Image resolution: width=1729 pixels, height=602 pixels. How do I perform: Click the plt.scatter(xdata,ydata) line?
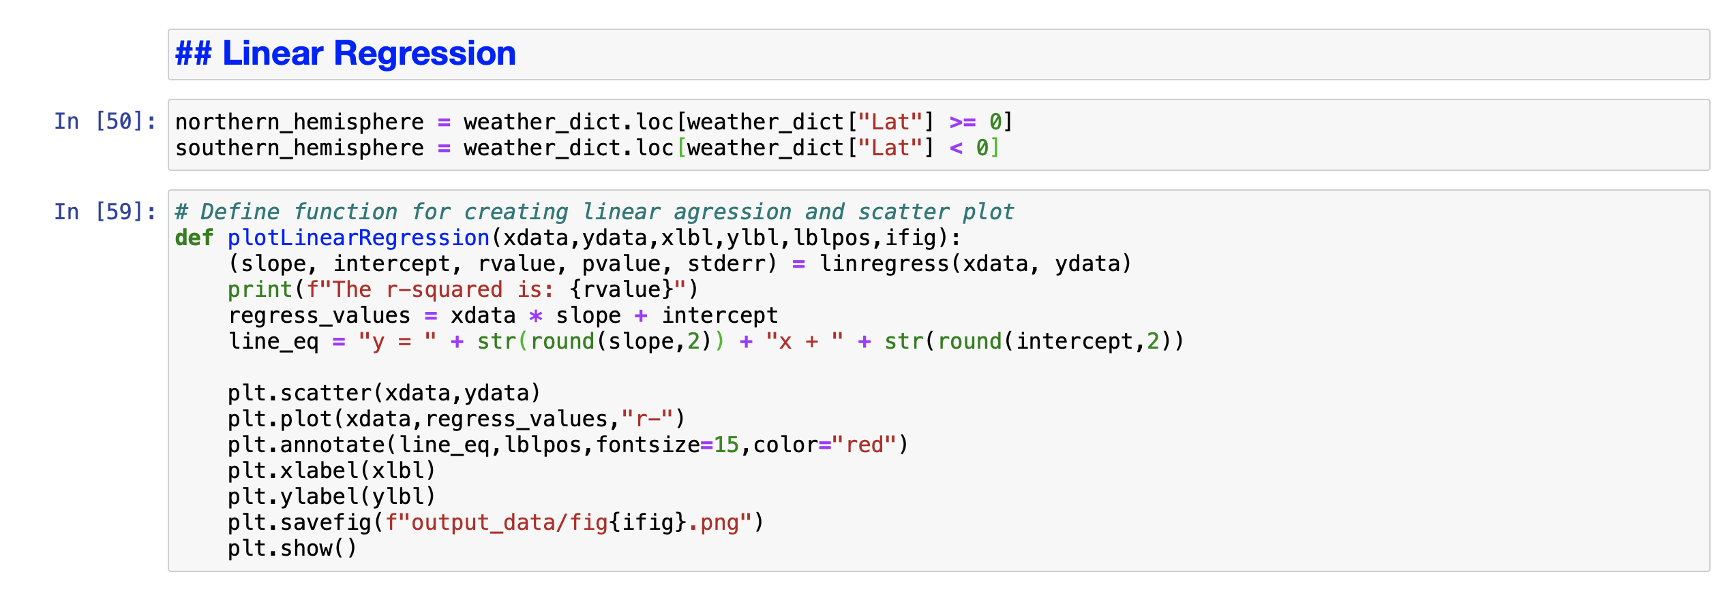click(x=385, y=393)
